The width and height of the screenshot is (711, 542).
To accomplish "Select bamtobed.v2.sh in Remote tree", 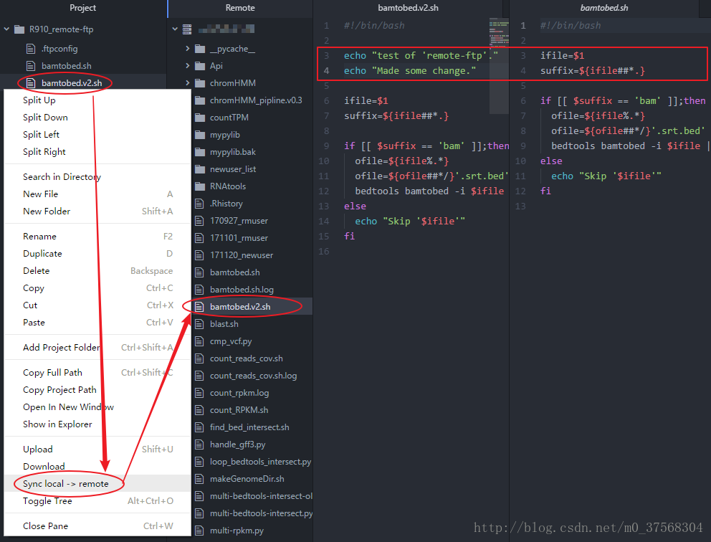I will point(240,307).
